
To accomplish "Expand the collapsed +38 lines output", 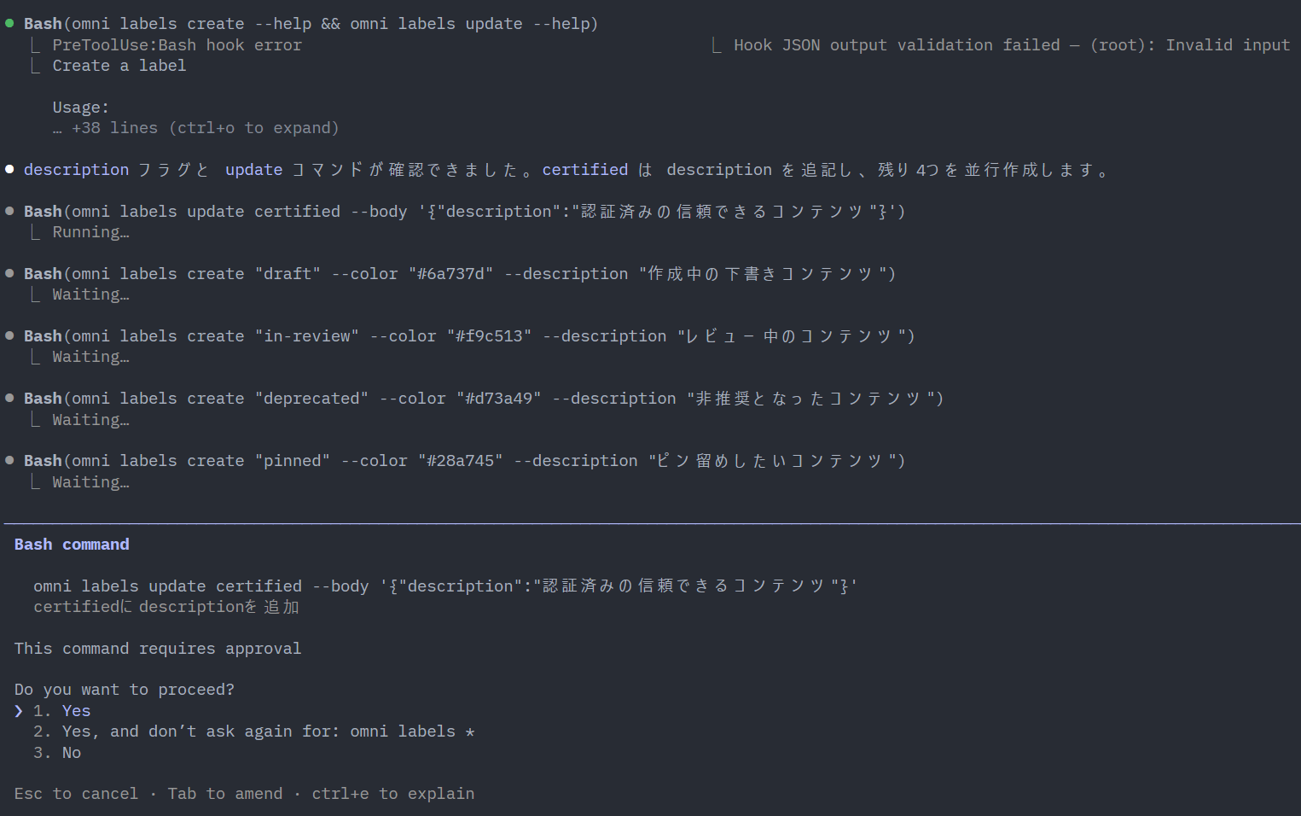I will click(205, 128).
